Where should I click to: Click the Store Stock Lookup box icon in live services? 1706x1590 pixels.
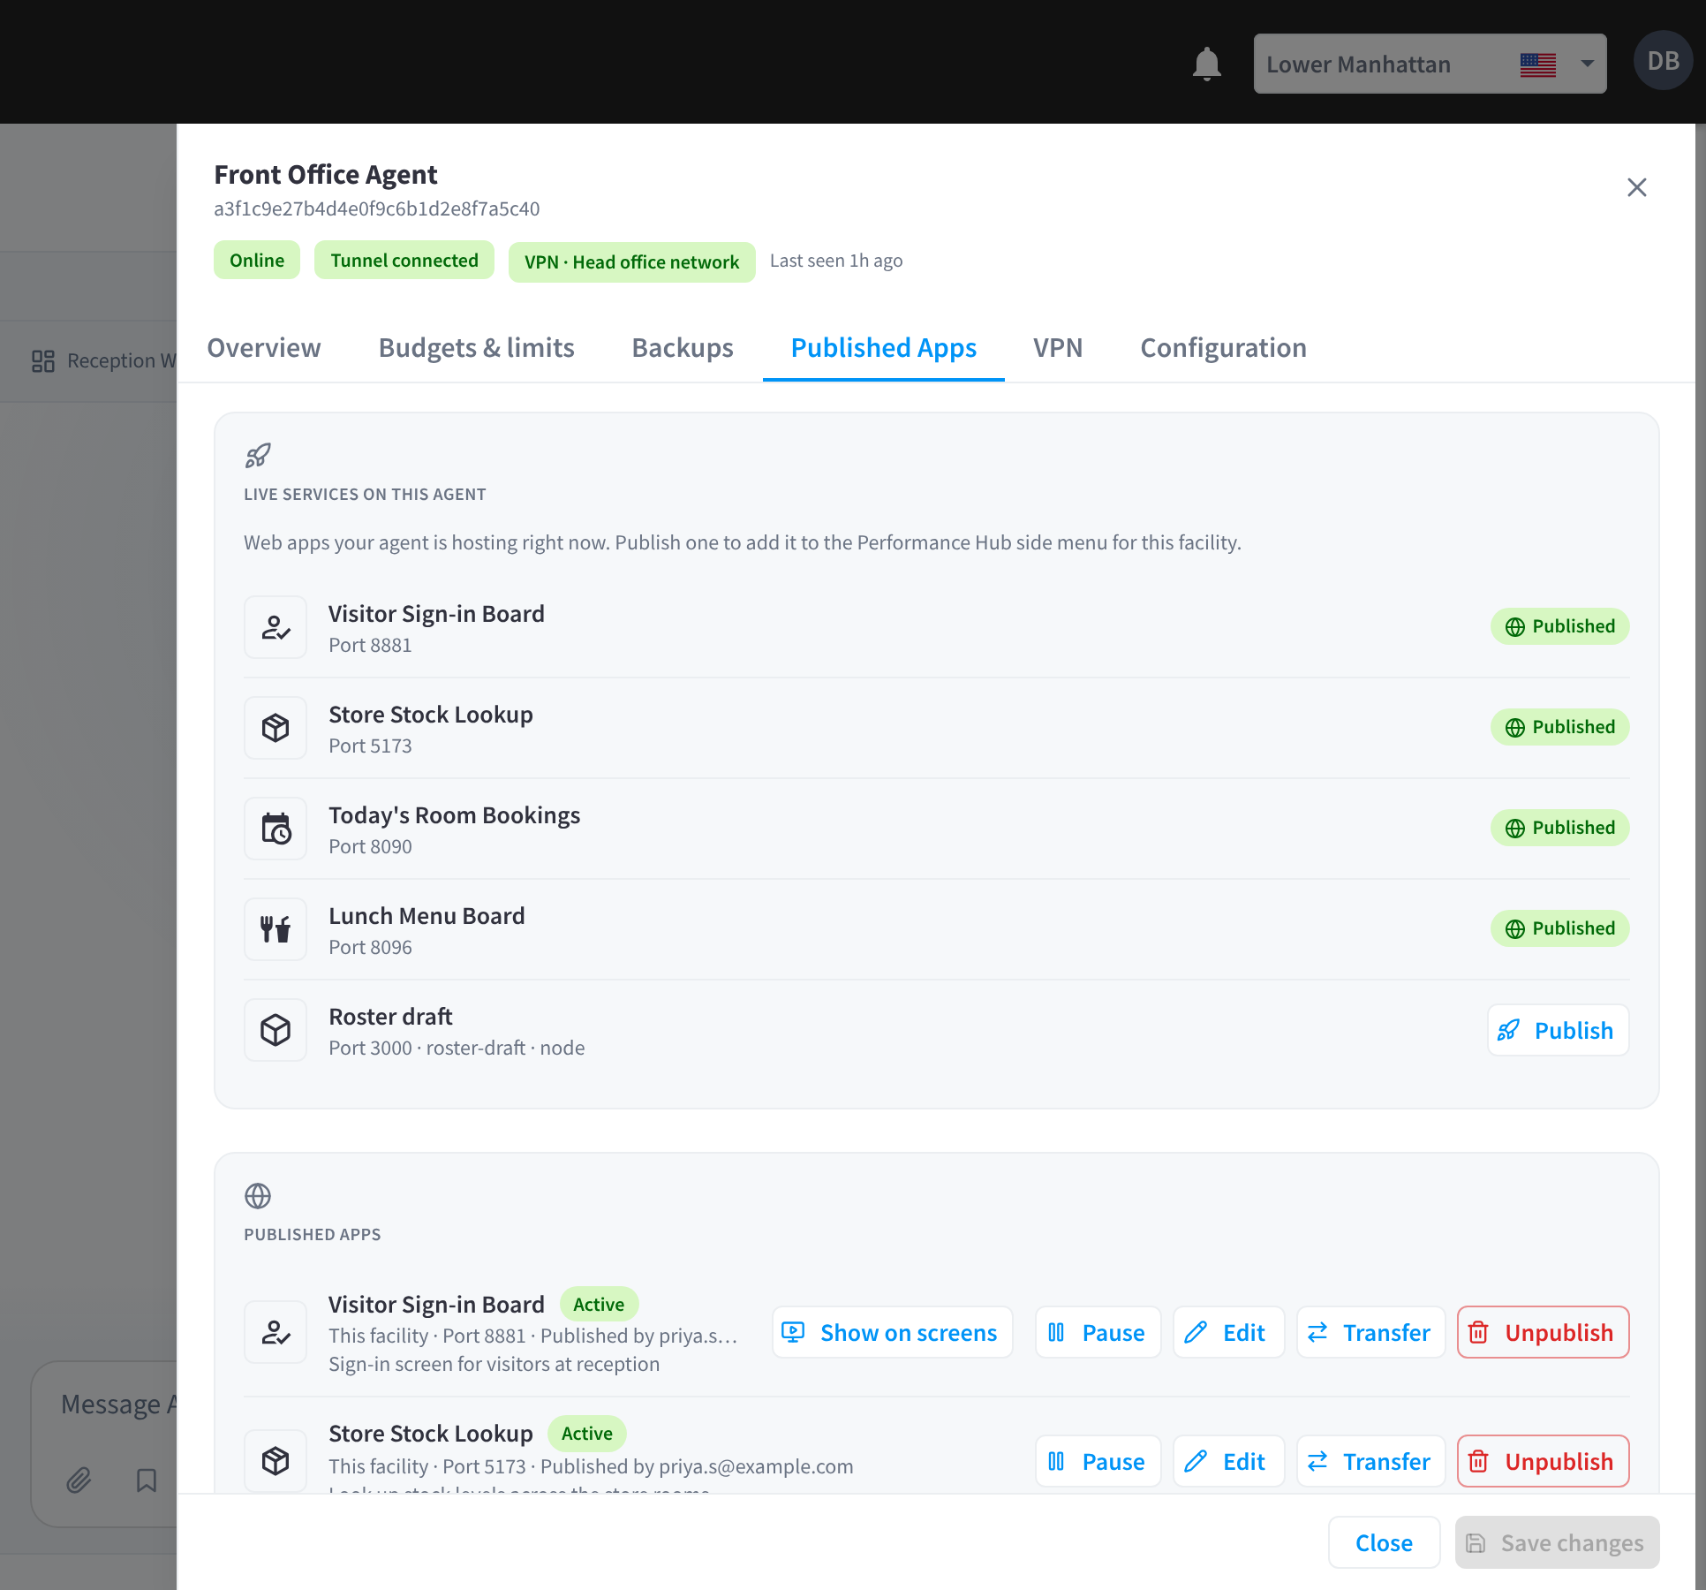276,728
